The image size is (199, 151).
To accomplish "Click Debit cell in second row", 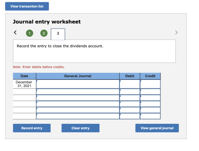I will click(130, 92).
